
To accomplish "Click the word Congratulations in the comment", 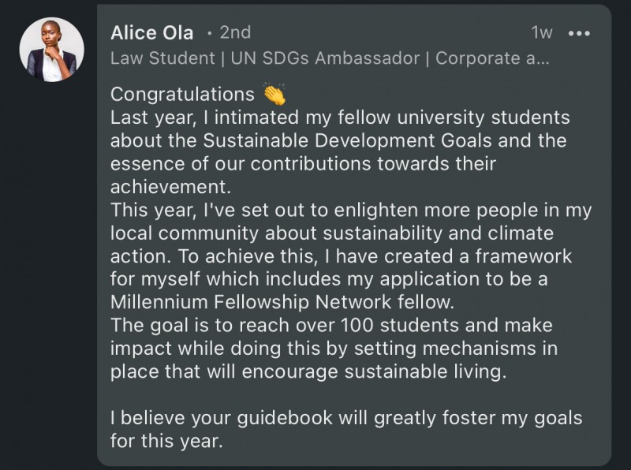I will click(182, 95).
